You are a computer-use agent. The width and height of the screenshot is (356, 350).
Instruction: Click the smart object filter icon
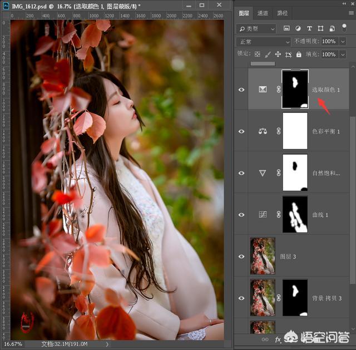(332, 28)
